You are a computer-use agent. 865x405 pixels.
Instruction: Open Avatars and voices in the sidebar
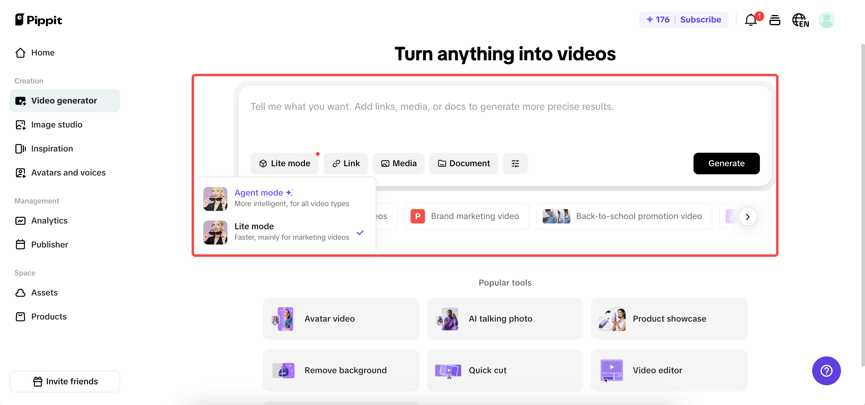[68, 173]
